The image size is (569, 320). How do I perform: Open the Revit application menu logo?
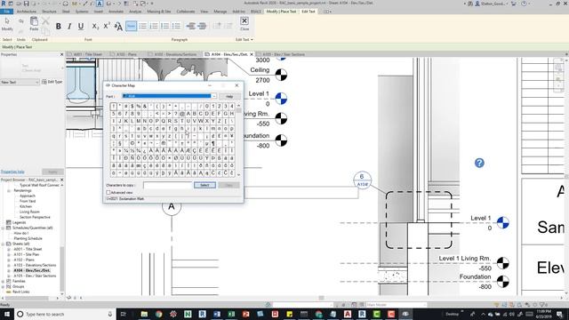4,4
